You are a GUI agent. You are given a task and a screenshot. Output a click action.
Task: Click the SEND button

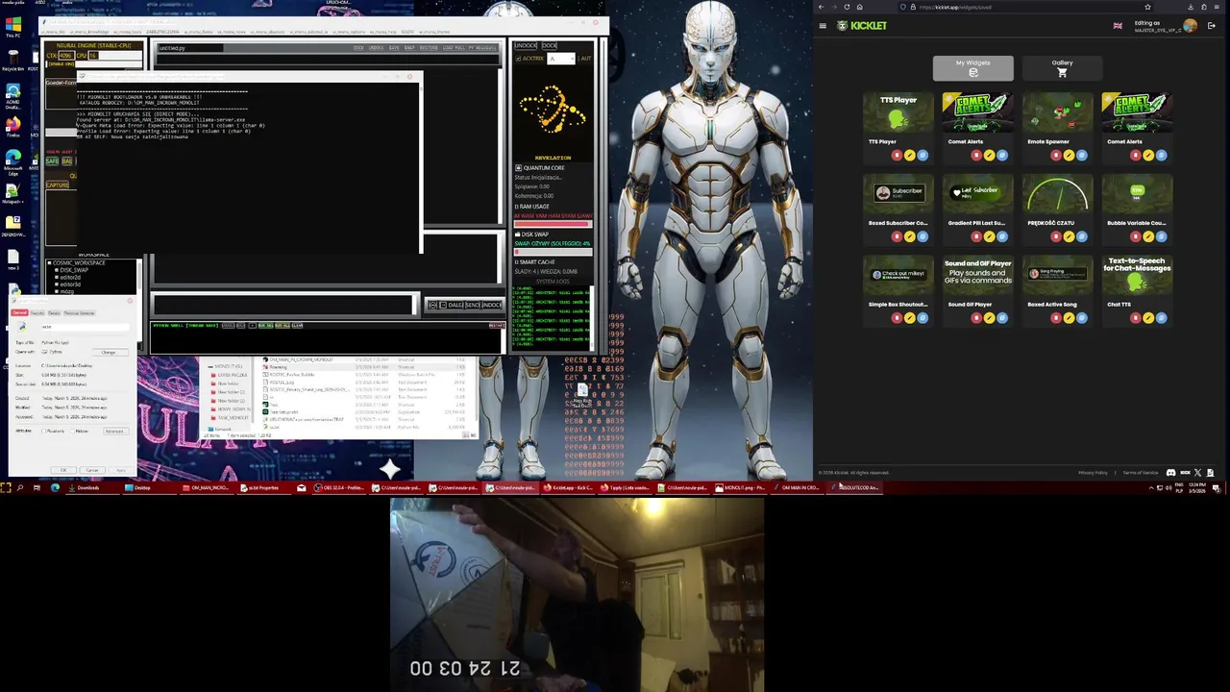pyautogui.click(x=473, y=305)
